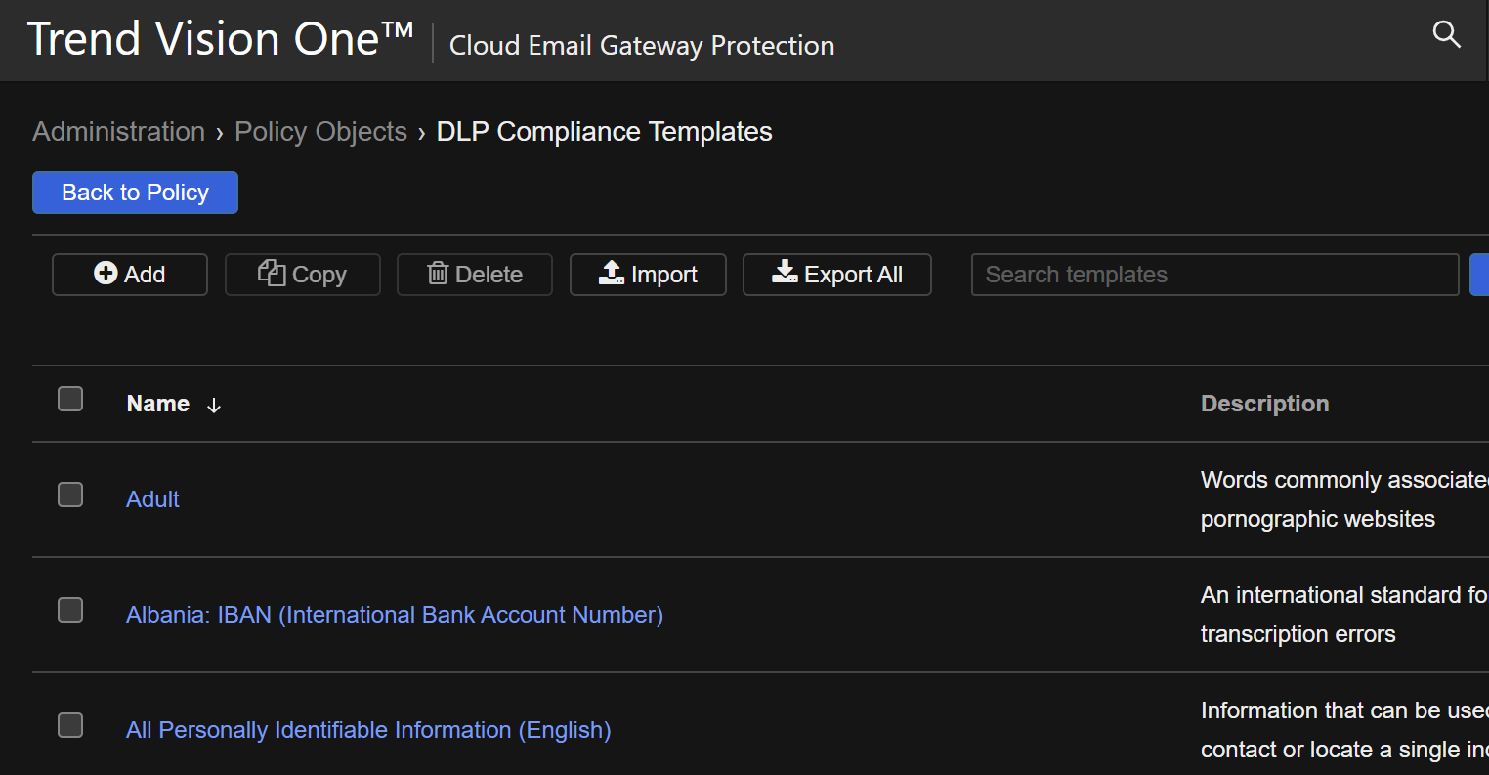Click the Copy templates icon
This screenshot has height=775, width=1489.
271,274
